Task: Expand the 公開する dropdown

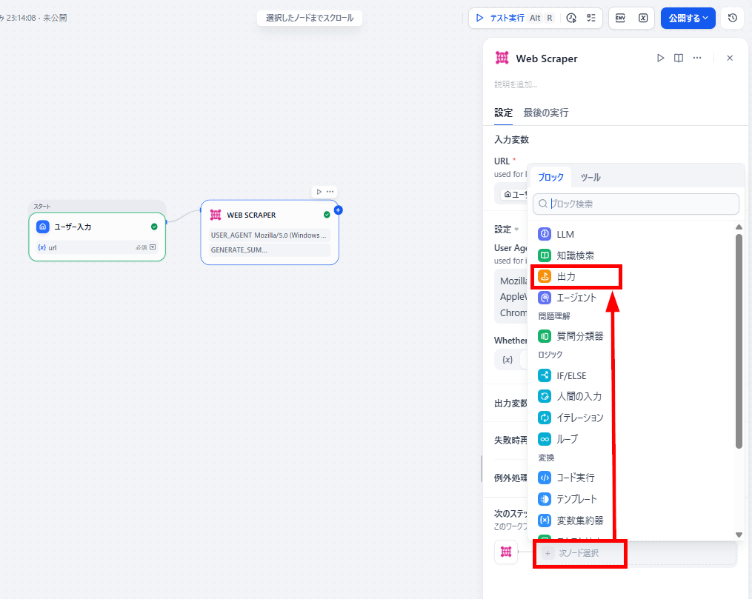Action: pyautogui.click(x=688, y=19)
